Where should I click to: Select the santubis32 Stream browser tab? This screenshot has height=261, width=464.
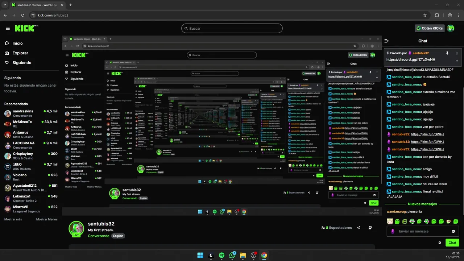(37, 5)
